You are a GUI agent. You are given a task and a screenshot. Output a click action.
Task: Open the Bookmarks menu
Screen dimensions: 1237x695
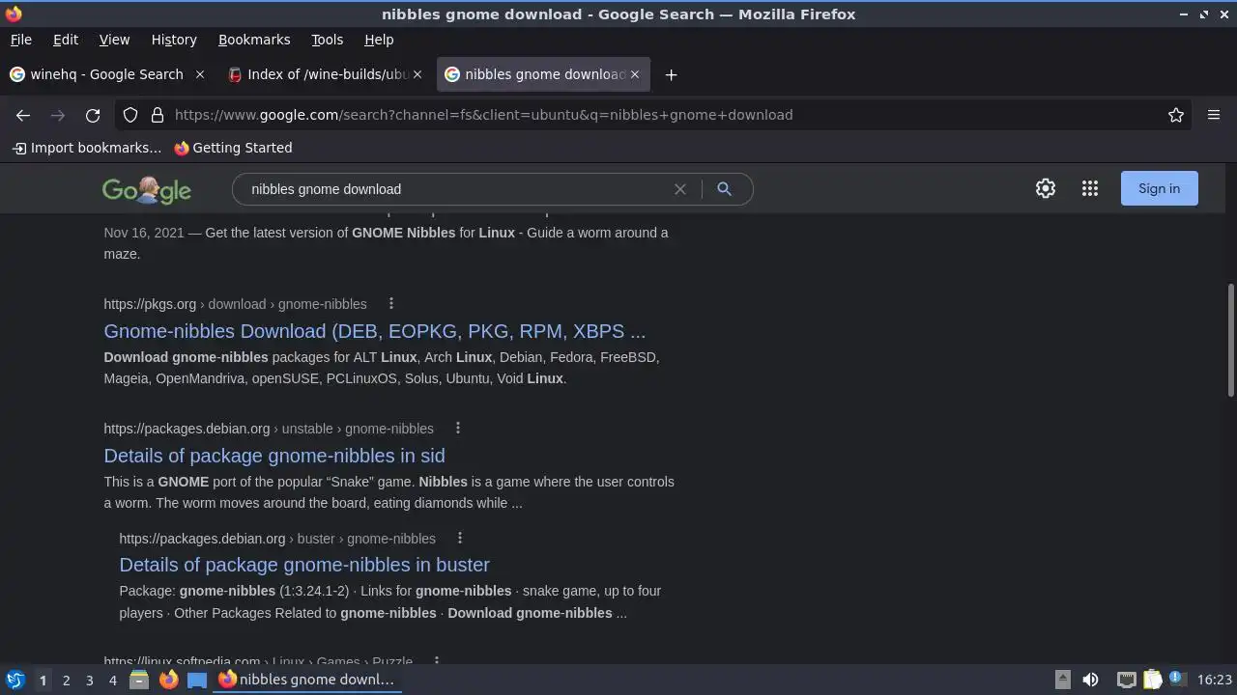[x=254, y=40]
